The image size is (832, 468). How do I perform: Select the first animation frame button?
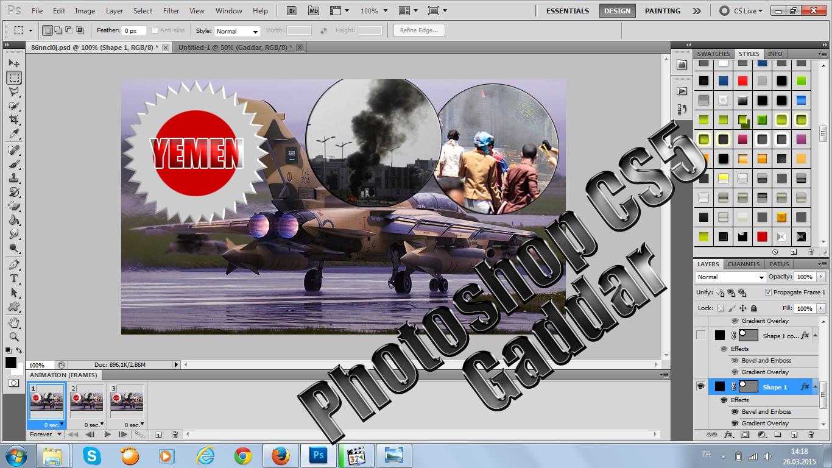(x=72, y=434)
